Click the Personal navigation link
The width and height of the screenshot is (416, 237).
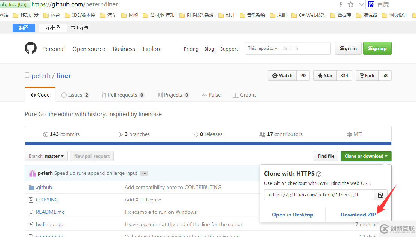(x=54, y=49)
